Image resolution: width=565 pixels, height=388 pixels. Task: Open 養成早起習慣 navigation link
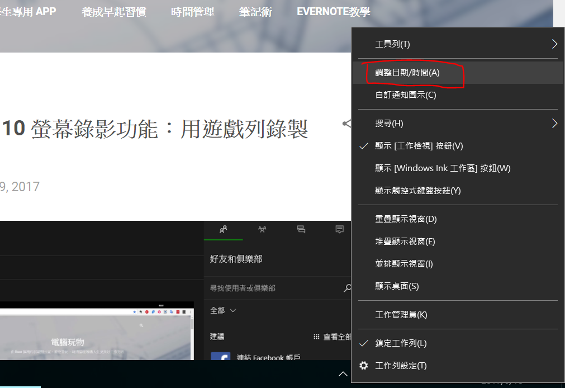point(114,12)
